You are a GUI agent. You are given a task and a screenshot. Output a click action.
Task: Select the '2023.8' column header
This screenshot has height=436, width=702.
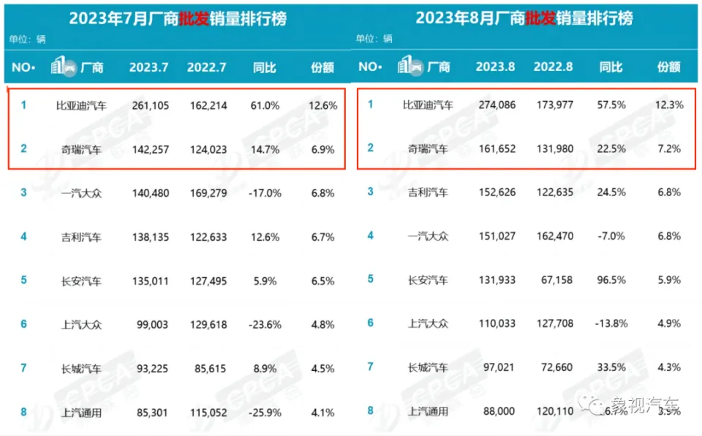pyautogui.click(x=495, y=67)
